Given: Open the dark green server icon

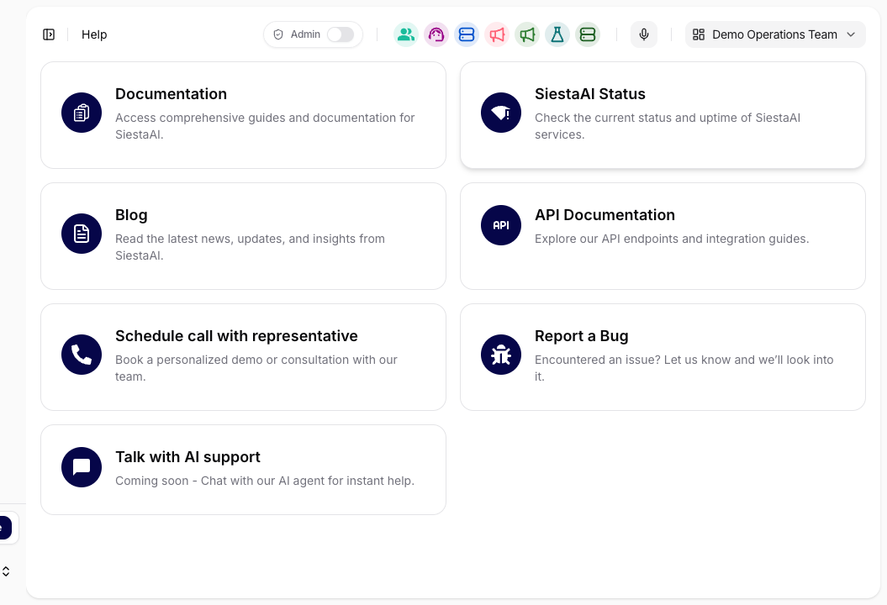Looking at the screenshot, I should 588,34.
